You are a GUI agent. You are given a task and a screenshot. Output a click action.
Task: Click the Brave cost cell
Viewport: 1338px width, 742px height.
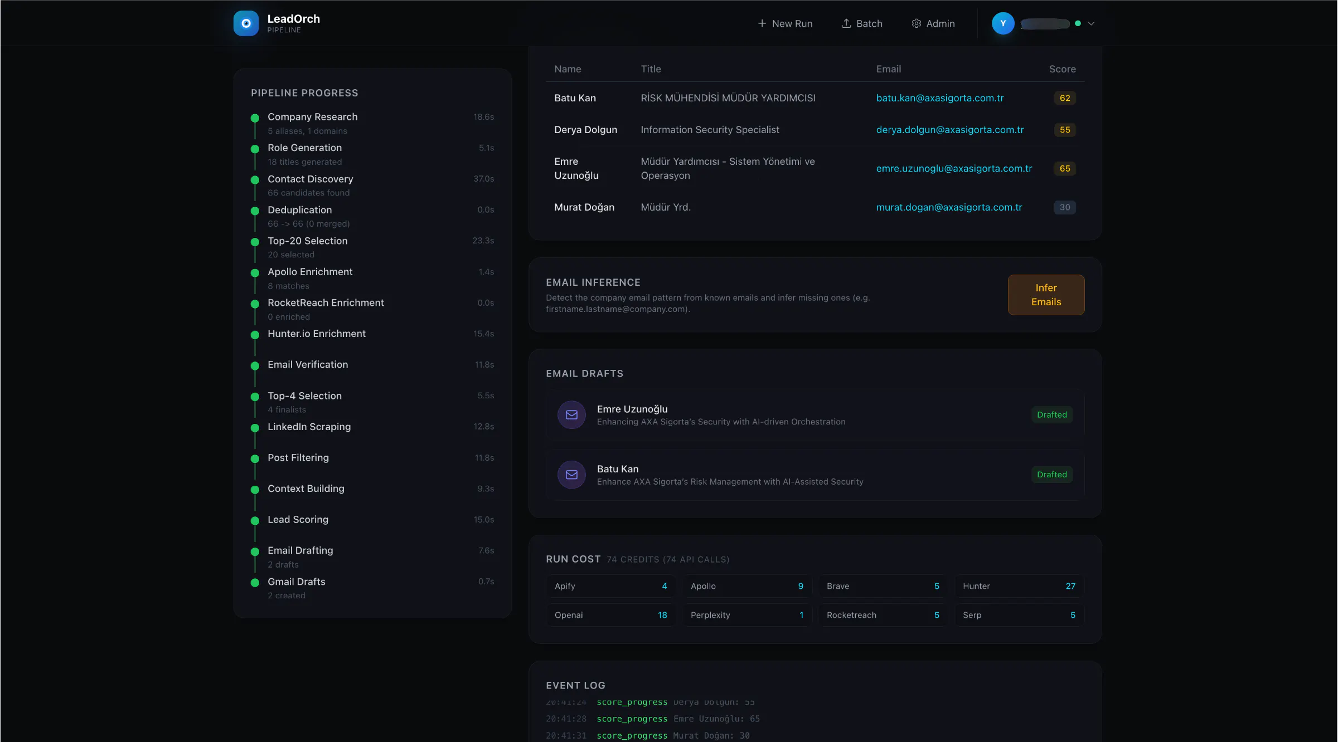(x=883, y=586)
